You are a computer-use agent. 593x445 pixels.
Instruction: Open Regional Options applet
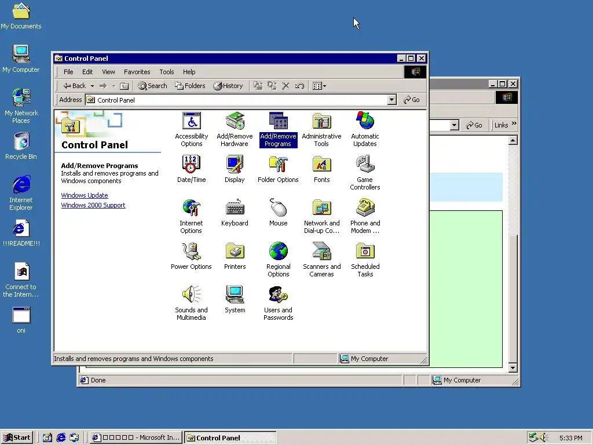click(x=278, y=260)
